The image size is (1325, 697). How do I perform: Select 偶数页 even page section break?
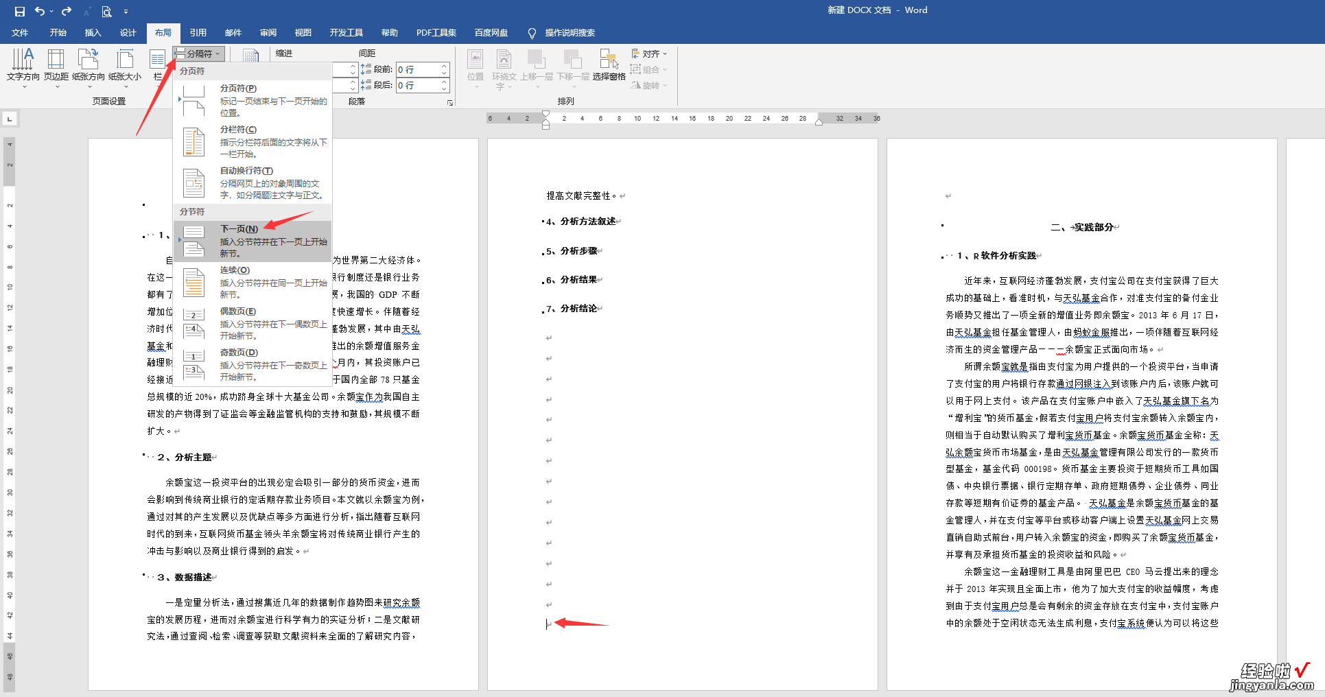pos(253,323)
